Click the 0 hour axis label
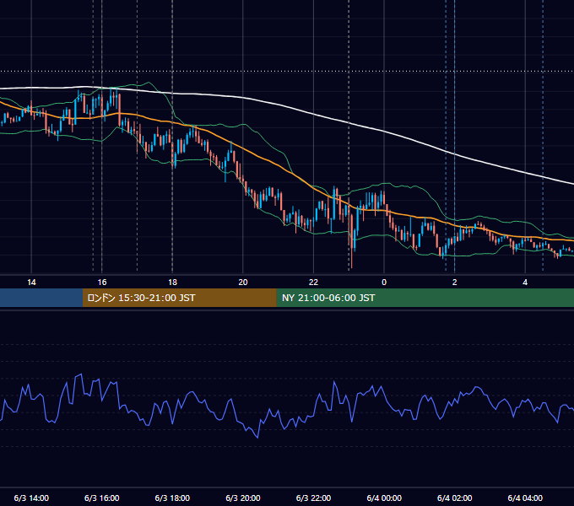Viewport: 574px width, 506px height. click(x=384, y=283)
